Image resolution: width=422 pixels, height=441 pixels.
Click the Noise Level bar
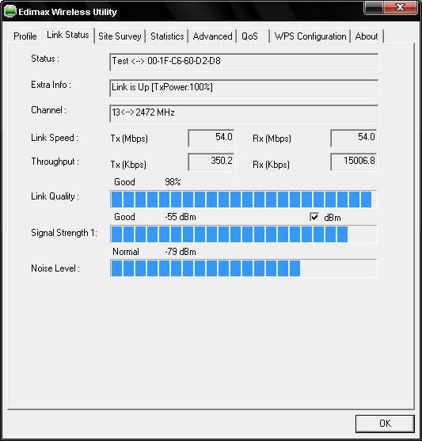(244, 268)
